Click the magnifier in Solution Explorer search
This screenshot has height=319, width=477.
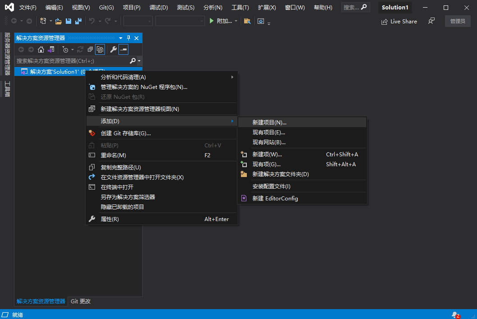(132, 61)
